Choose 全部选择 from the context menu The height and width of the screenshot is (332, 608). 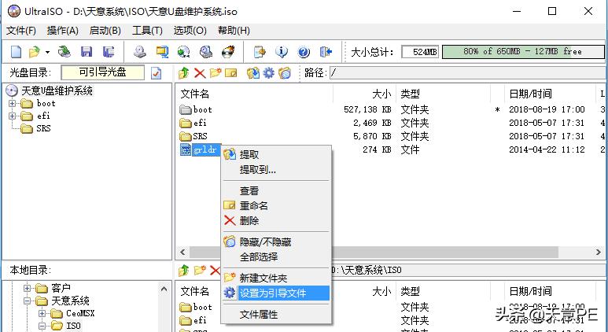(x=276, y=256)
